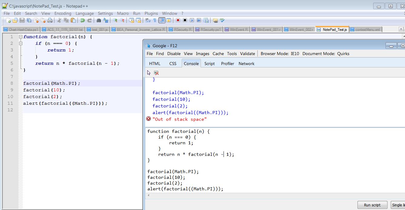Undo with the green back-arrow icon
The width and height of the screenshot is (405, 210).
83,20
